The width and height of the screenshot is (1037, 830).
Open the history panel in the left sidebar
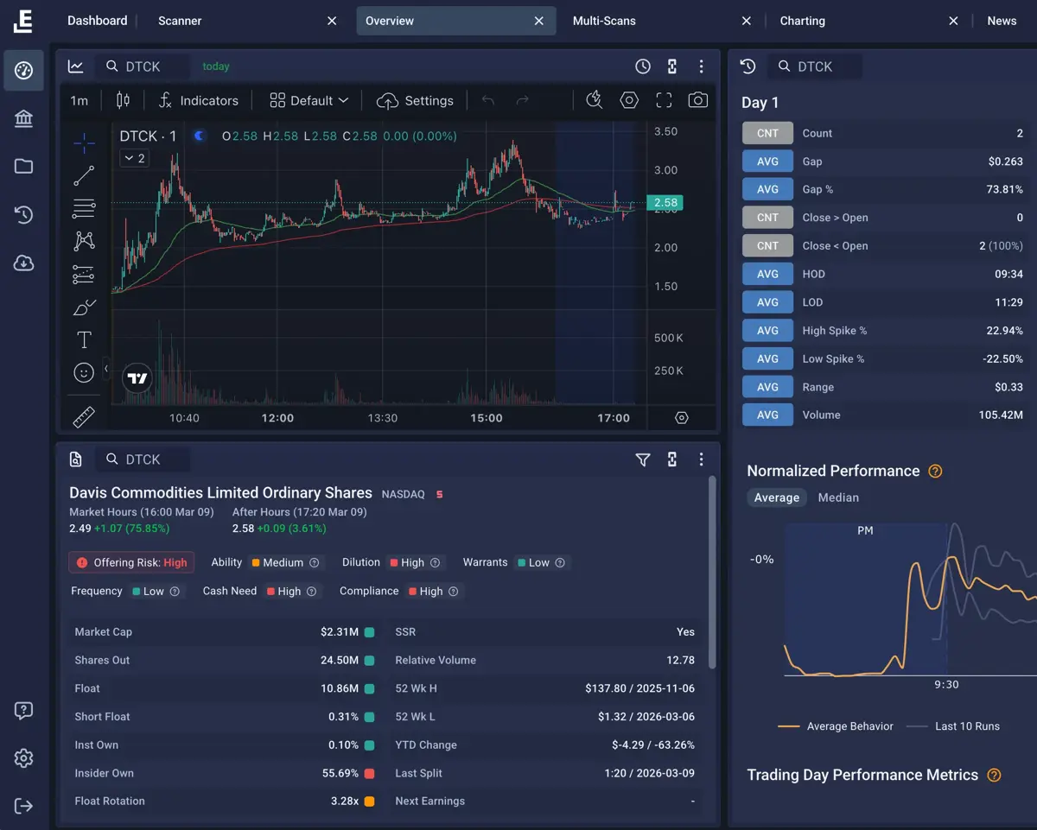(x=23, y=215)
